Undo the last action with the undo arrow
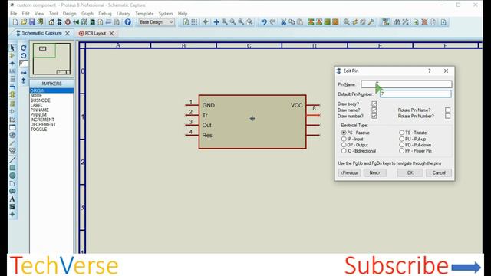491x276 pixels. pos(264,22)
